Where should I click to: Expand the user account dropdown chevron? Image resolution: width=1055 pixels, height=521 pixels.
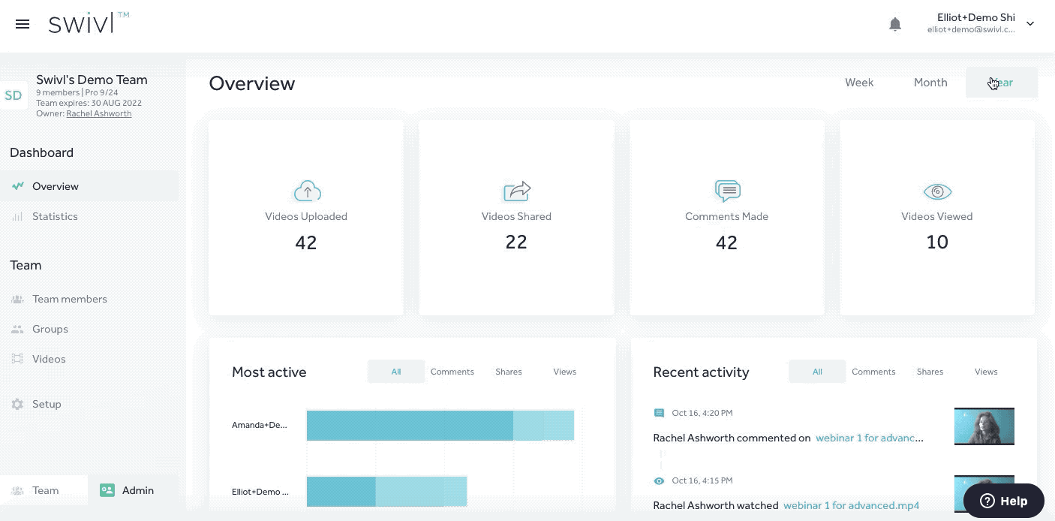[1030, 24]
